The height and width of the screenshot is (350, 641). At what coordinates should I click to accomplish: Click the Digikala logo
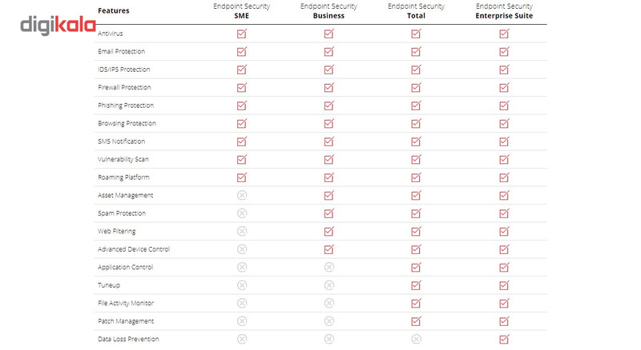click(x=58, y=26)
